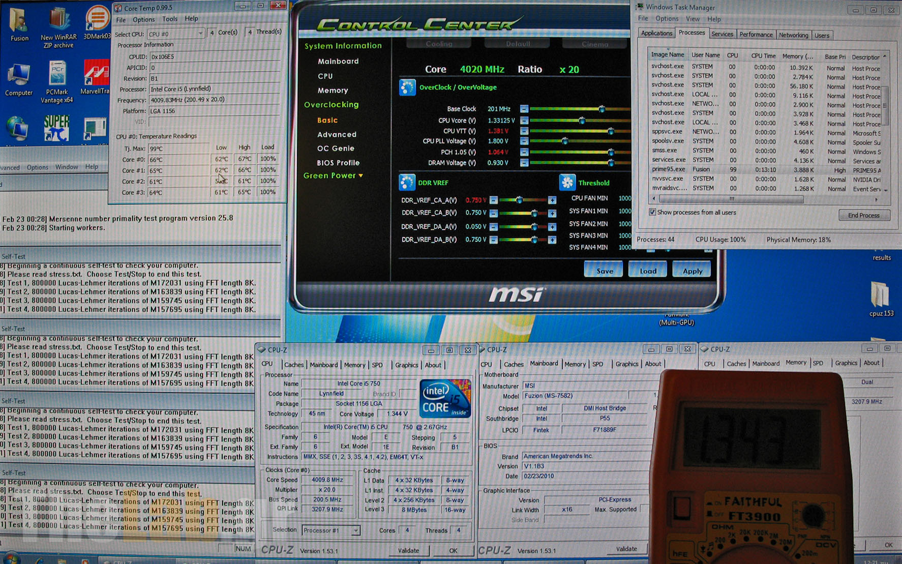Click End Process in Task Manager
The width and height of the screenshot is (902, 564).
point(864,215)
